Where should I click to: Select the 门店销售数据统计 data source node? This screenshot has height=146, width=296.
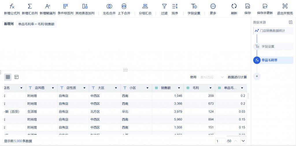[272, 30]
